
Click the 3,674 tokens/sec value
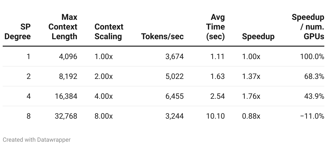pos(175,57)
